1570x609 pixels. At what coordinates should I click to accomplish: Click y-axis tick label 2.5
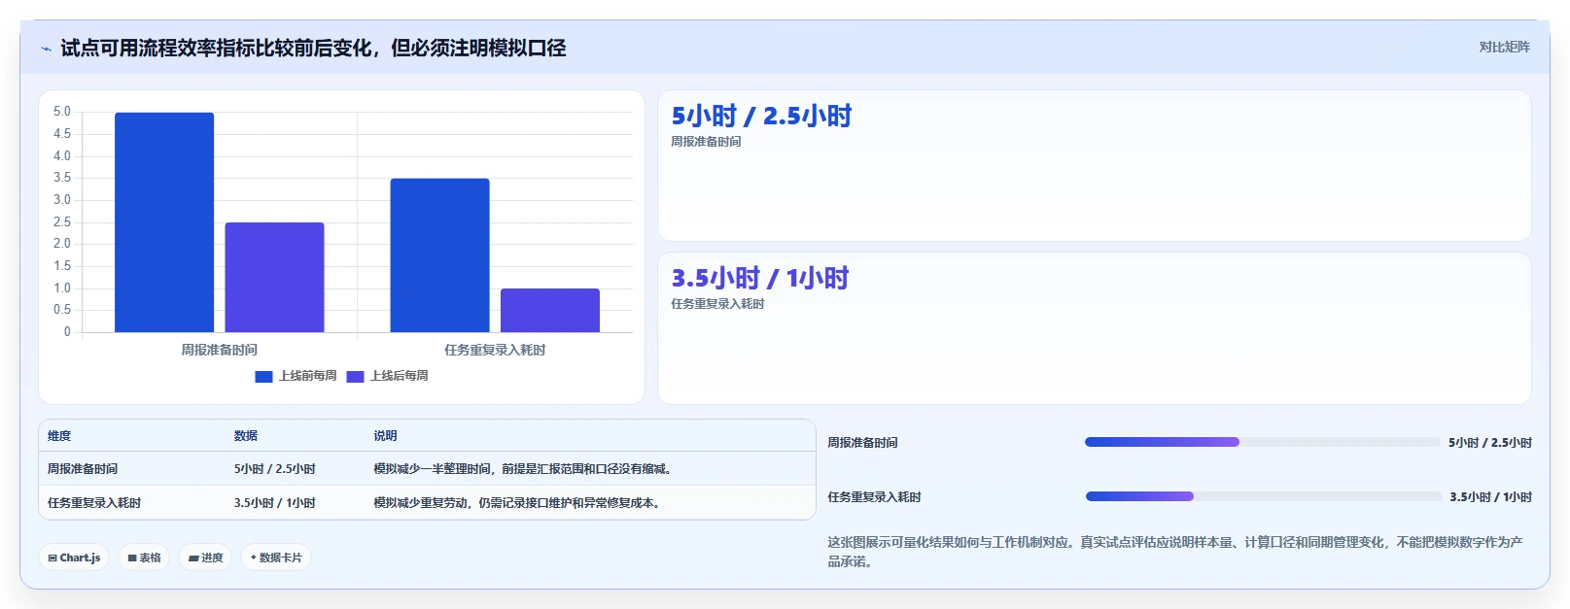pos(61,222)
